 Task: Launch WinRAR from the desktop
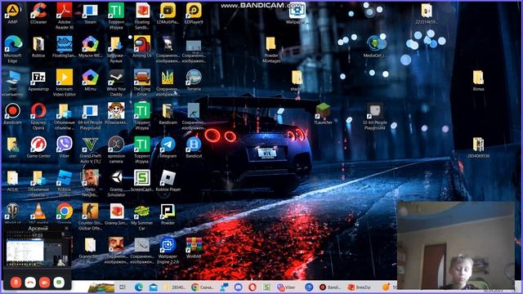coord(194,245)
